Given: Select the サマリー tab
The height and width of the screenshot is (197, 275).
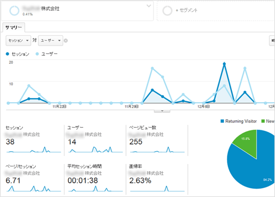Looking at the screenshot, I should tap(14, 27).
